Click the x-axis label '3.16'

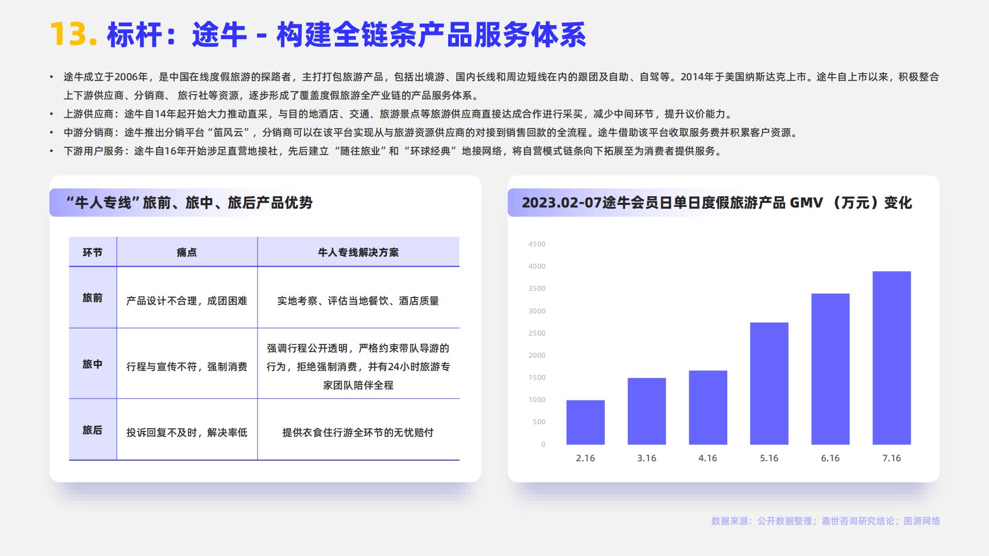point(646,458)
